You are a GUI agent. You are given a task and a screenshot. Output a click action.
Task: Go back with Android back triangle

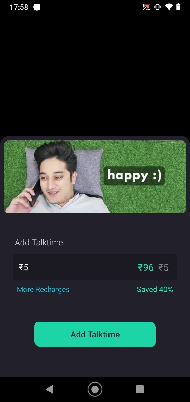tap(50, 389)
